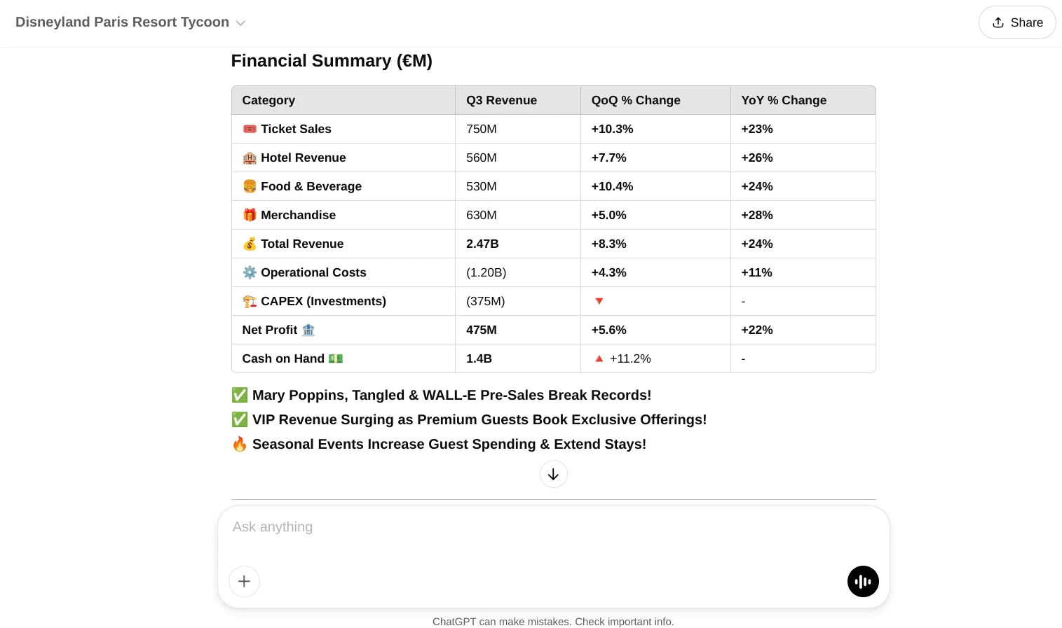Click the crane icon beside CAPEX
Screen dimensions: 1062x628
[250, 301]
